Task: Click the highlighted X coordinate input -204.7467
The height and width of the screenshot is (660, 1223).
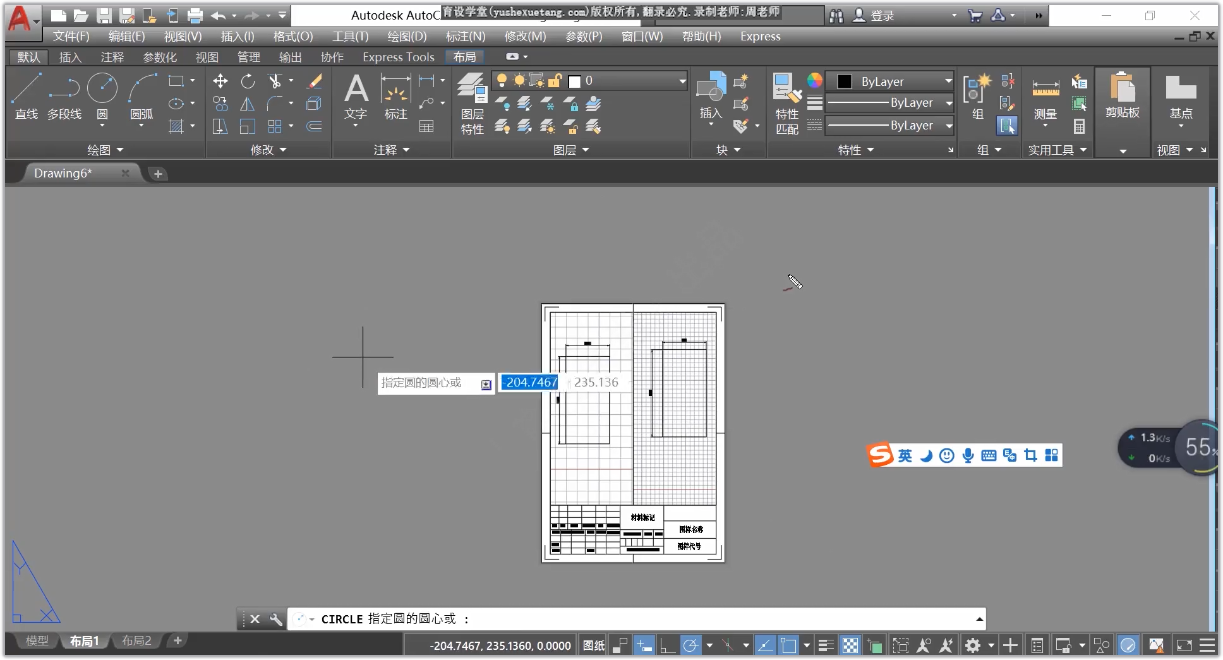Action: tap(529, 382)
